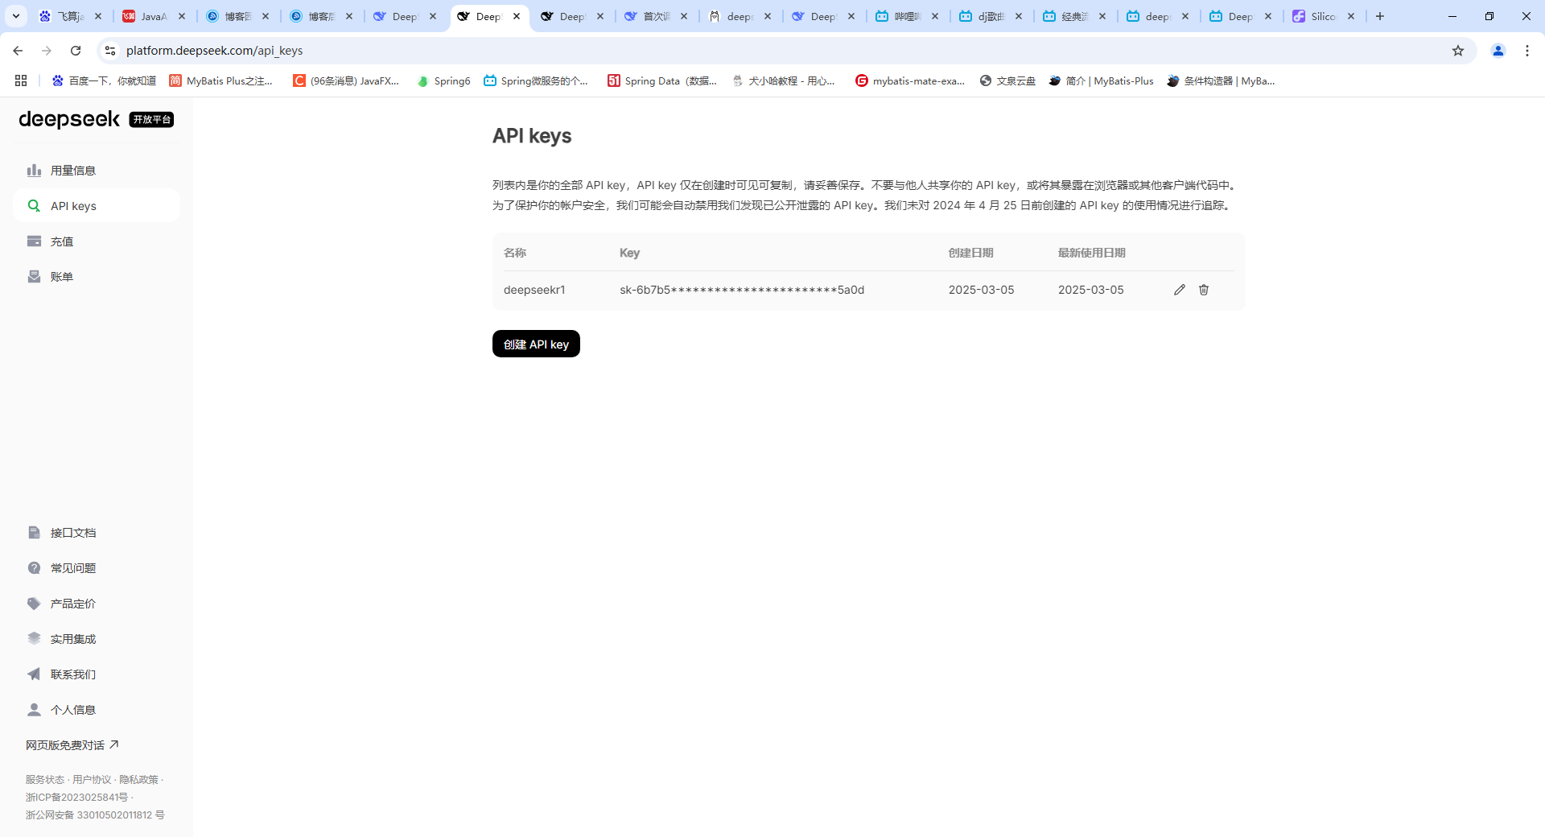Open the browser profile menu
1545x837 pixels.
[x=1498, y=51]
